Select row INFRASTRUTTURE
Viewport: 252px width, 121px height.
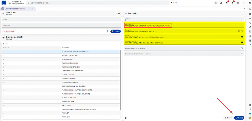(x=61, y=102)
